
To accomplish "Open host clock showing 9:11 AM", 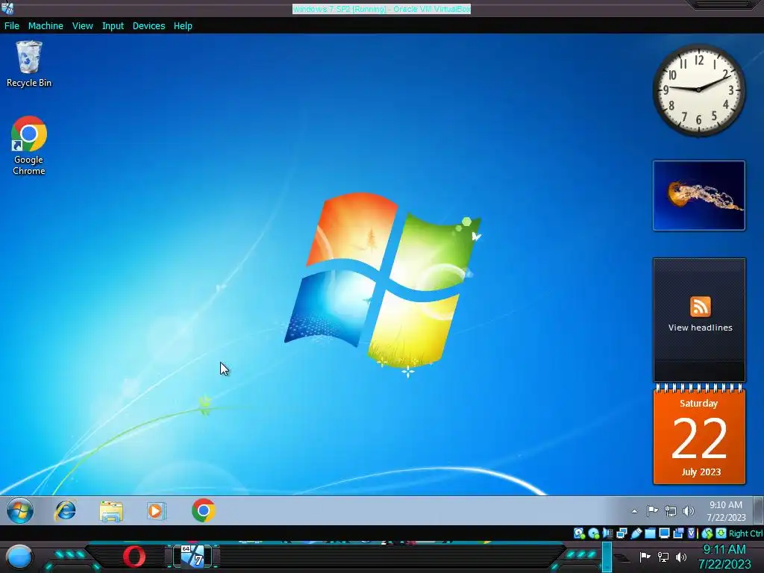I will (x=724, y=557).
